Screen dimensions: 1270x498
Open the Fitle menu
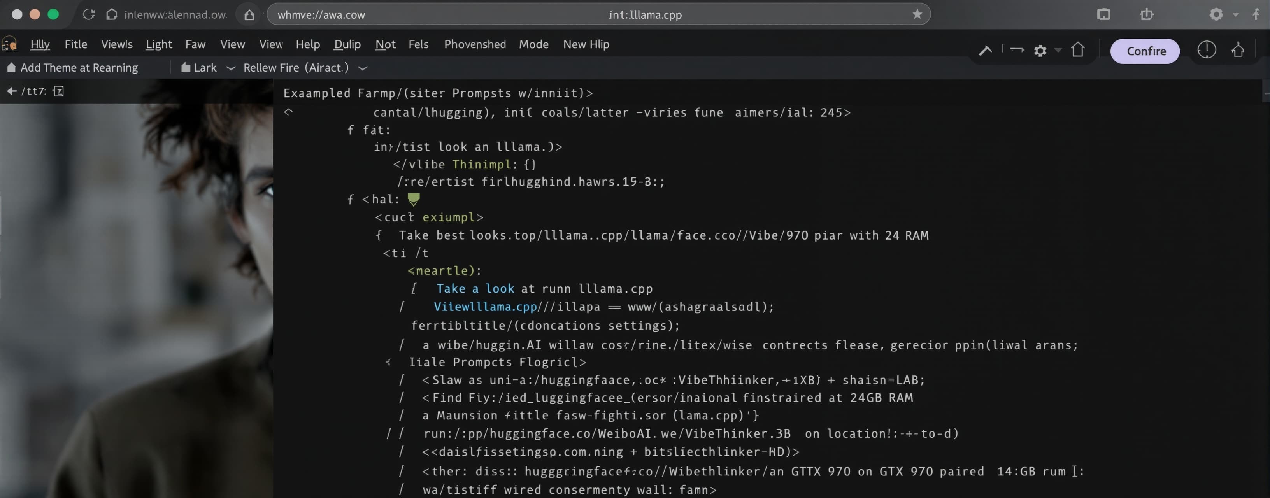(x=76, y=44)
